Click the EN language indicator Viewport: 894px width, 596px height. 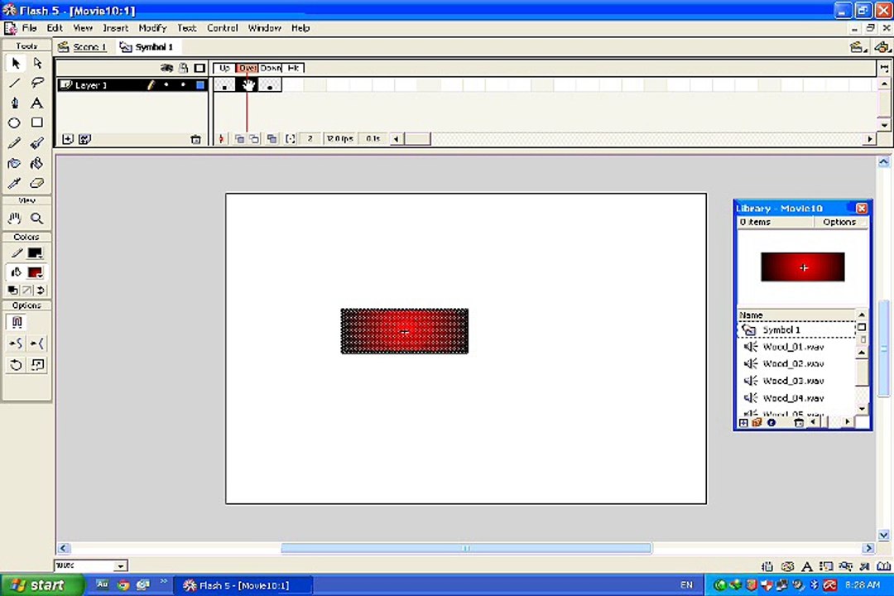coord(686,585)
